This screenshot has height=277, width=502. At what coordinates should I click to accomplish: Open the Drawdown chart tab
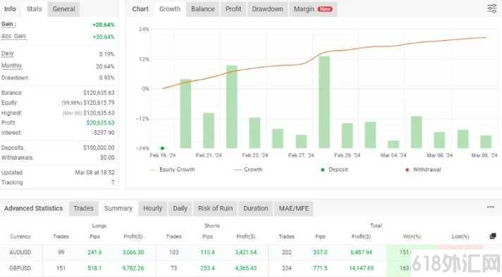coord(267,9)
